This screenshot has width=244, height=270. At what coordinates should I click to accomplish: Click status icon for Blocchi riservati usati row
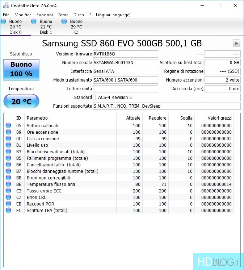pos(8,152)
